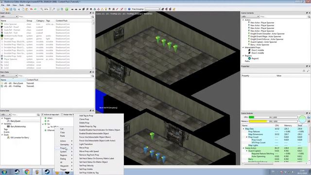The height and width of the screenshot is (175, 311).
Task: Click the green plus icon beside Otherwise
Action: point(45,130)
